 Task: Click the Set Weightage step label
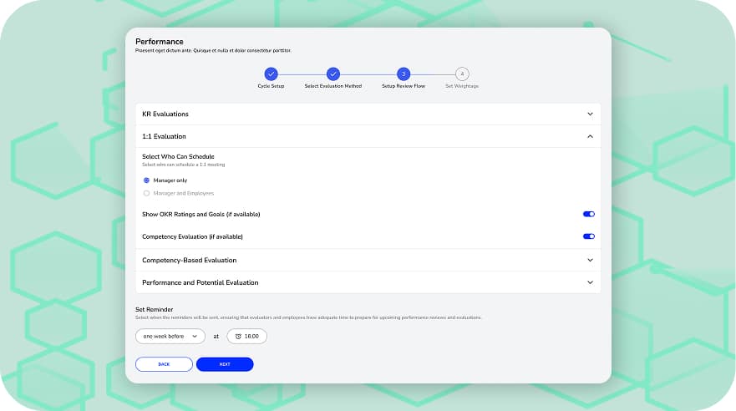pyautogui.click(x=462, y=86)
